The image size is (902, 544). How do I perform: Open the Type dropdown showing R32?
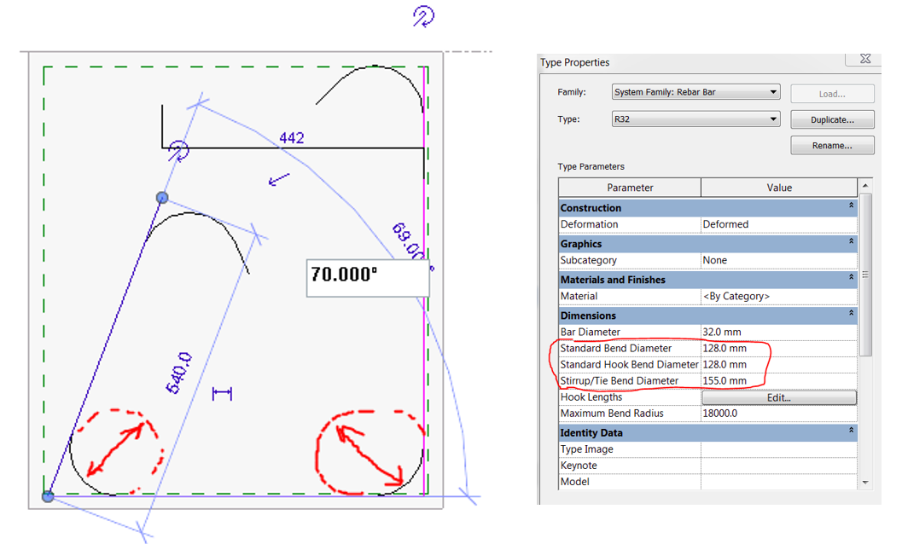point(771,119)
